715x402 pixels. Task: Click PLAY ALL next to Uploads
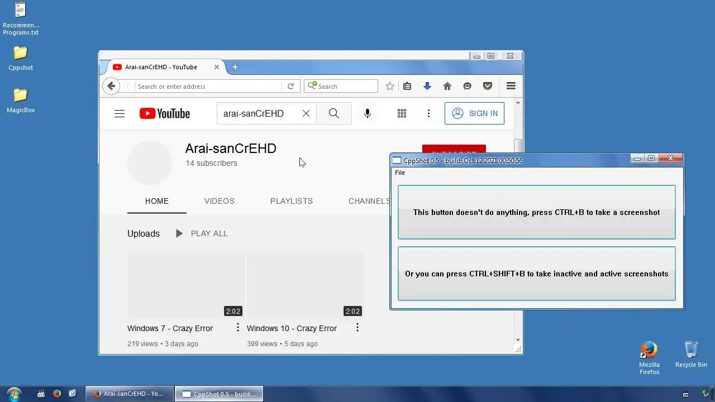tap(202, 233)
